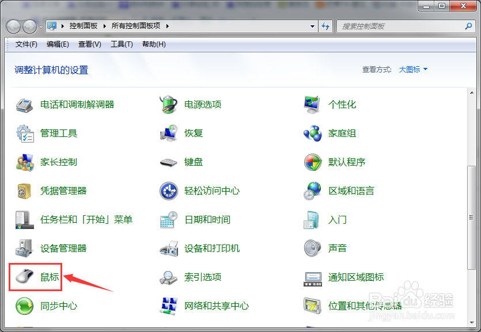Screen dimensions: 481x332
Task: Click the 电源选项 text link
Action: (203, 105)
